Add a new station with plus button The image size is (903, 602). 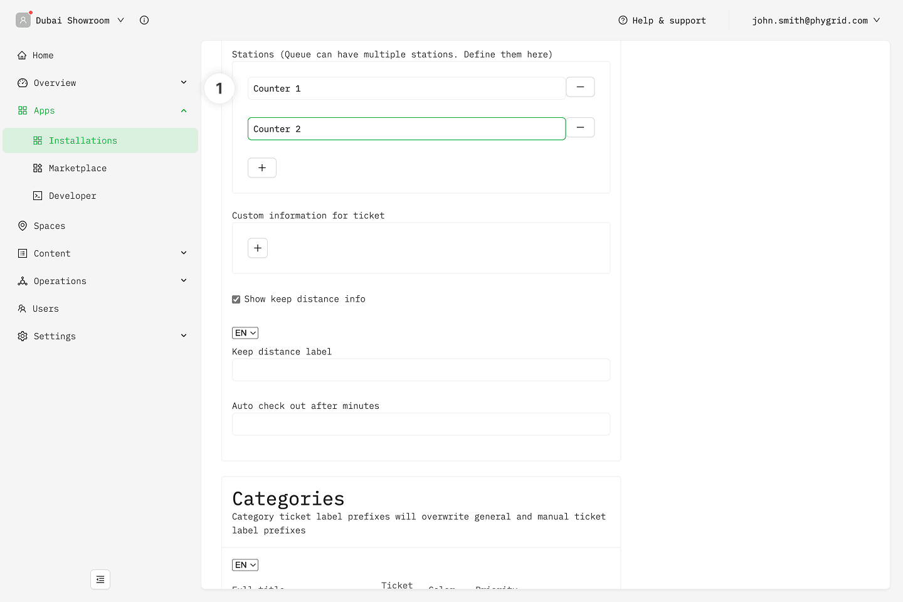point(262,168)
